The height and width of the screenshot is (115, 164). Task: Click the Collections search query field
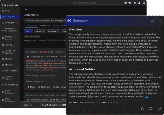pos(45,21)
